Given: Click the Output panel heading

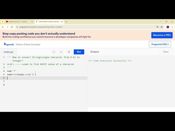Looking at the screenshot, I should tap(95, 52).
